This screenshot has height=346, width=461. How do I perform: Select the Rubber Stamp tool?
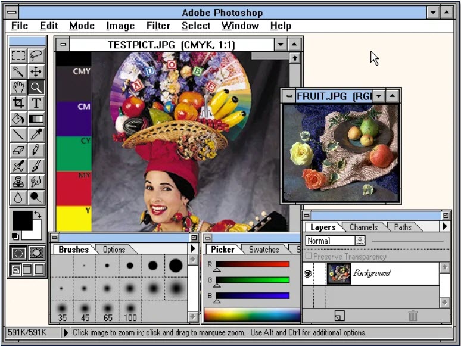[x=18, y=182]
